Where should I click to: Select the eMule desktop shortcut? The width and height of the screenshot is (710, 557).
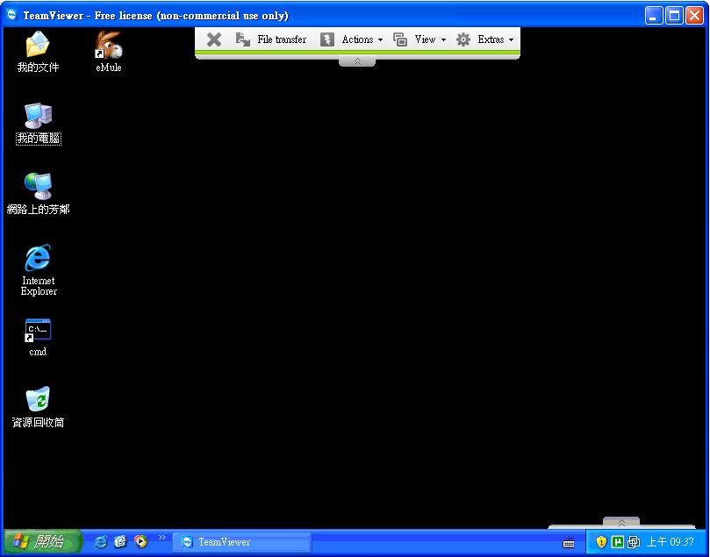(x=109, y=52)
